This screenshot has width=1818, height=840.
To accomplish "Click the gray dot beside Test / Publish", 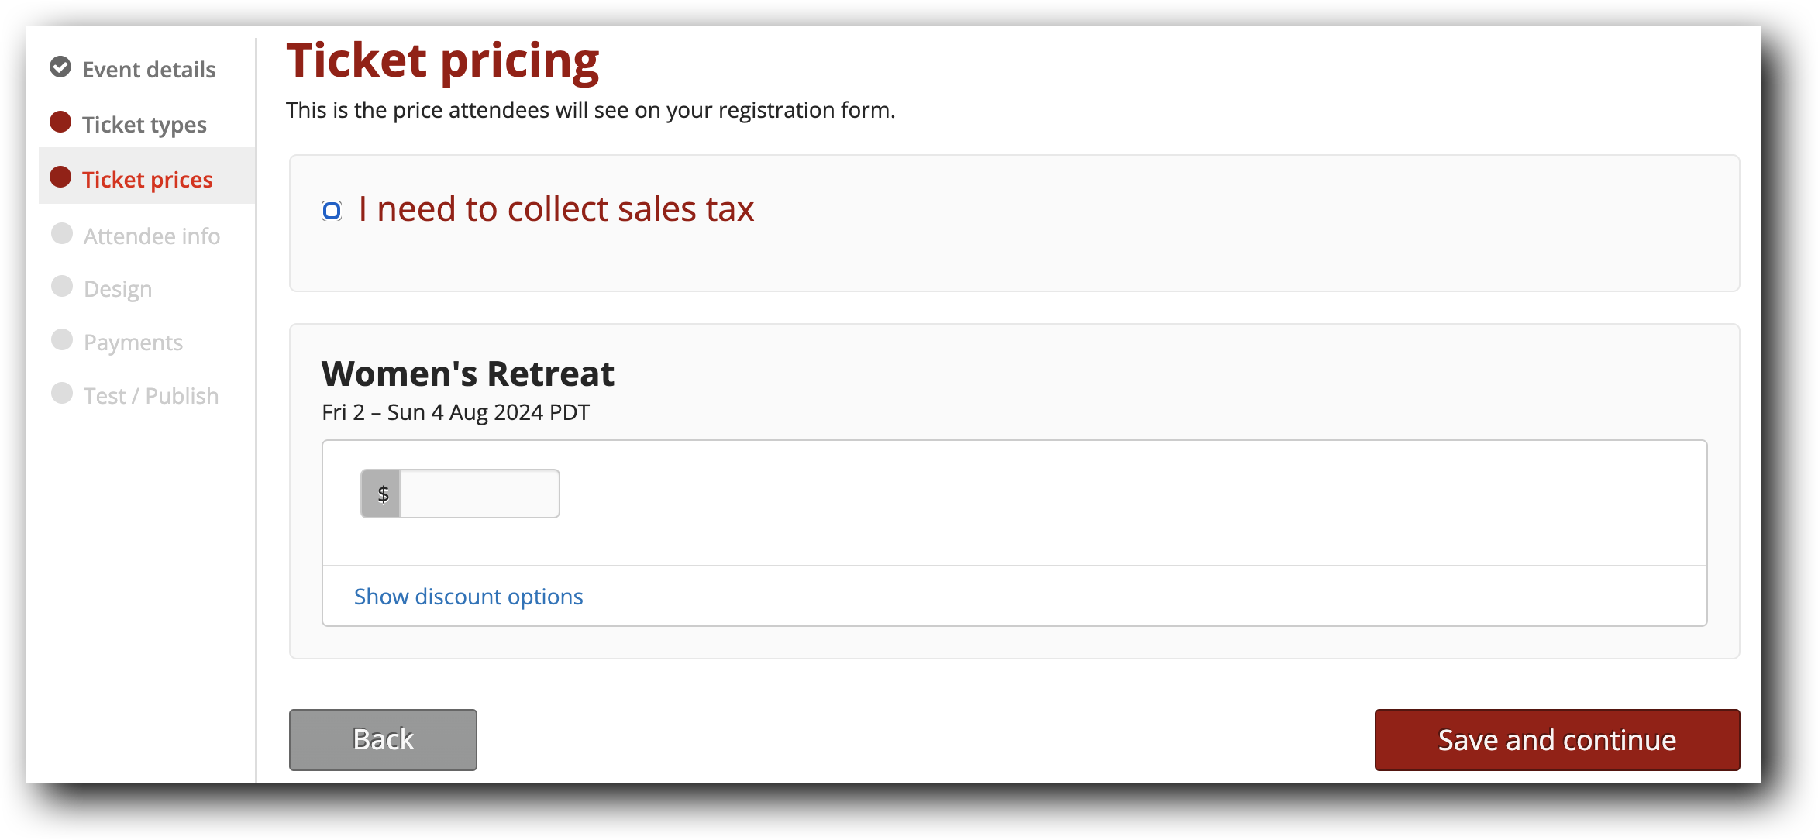I will [x=62, y=394].
